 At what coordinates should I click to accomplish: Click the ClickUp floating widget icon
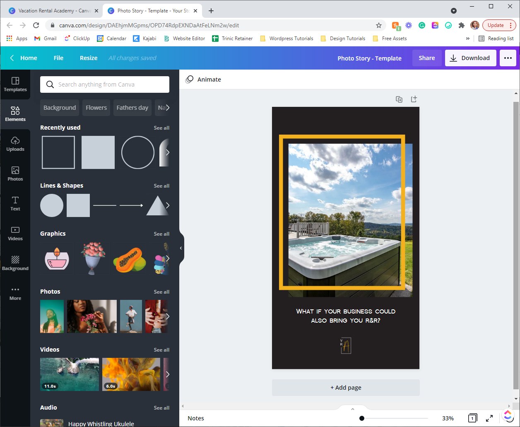(508, 415)
